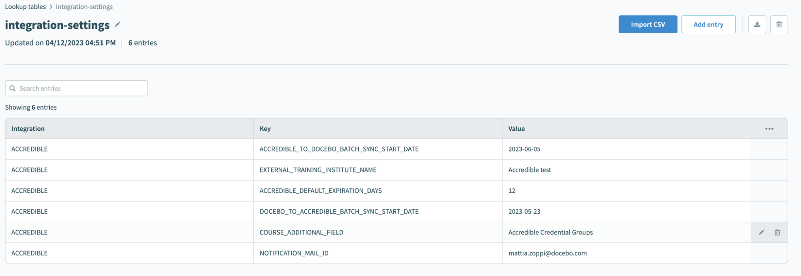Viewport: 801px width, 276px height.
Task: Select ACCREDIBLE_DEFAULT_EXPIRATION_DAYS key cell
Action: [378, 191]
